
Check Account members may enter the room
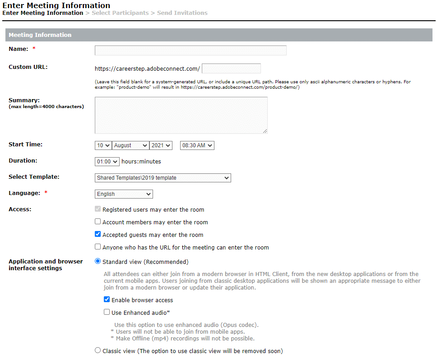point(98,222)
